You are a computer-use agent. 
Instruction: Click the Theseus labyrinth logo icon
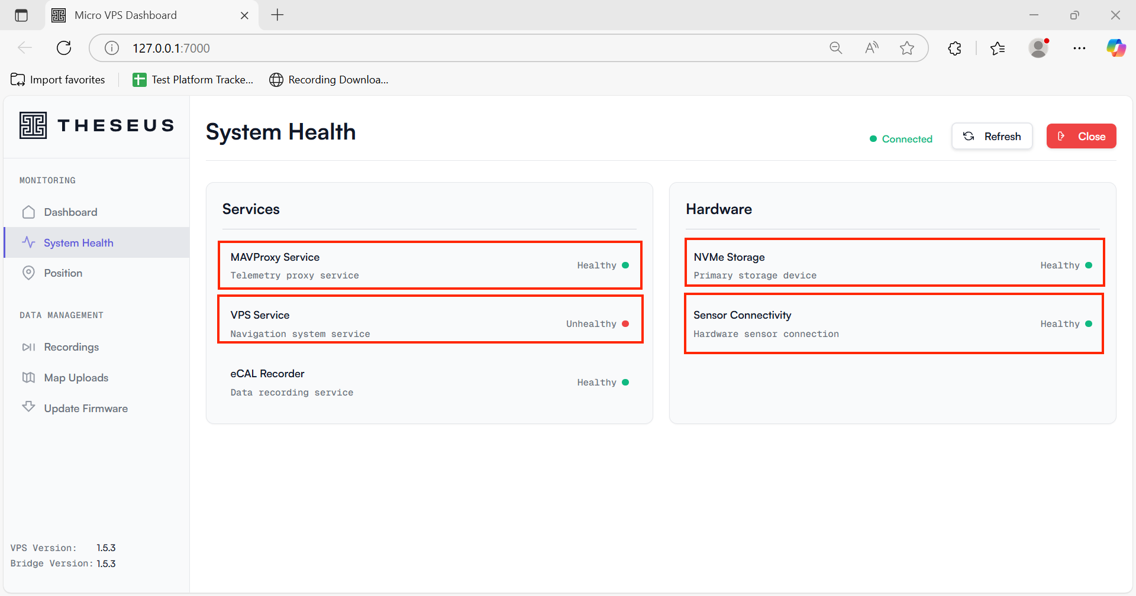[33, 125]
